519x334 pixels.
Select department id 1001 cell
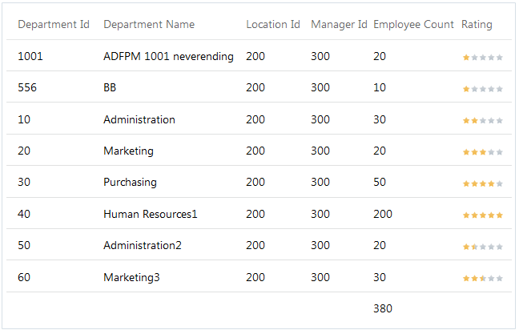coord(30,56)
